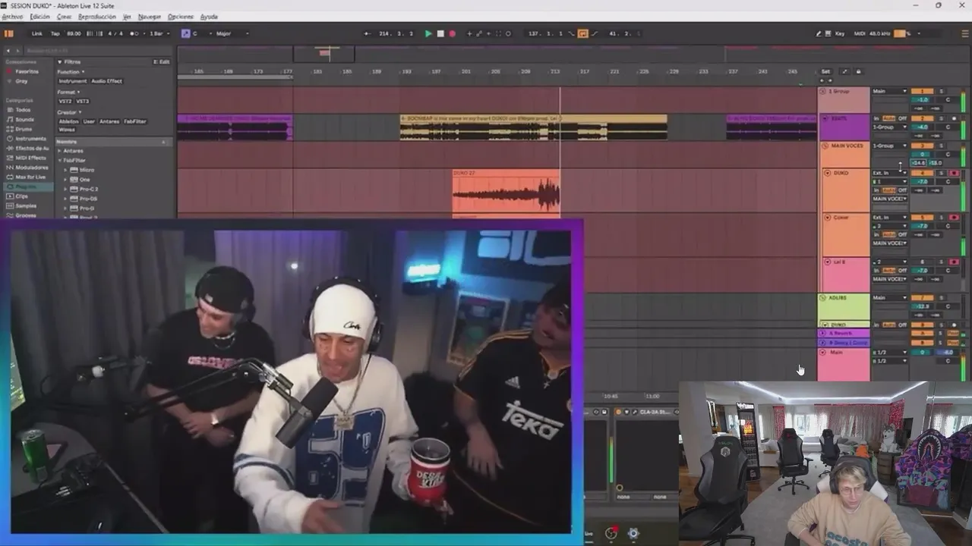Select the Pro-DS plugin
Image resolution: width=972 pixels, height=546 pixels.
pos(88,199)
